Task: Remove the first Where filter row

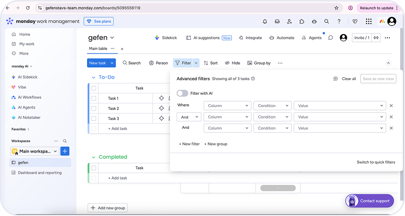Action: click(x=391, y=106)
